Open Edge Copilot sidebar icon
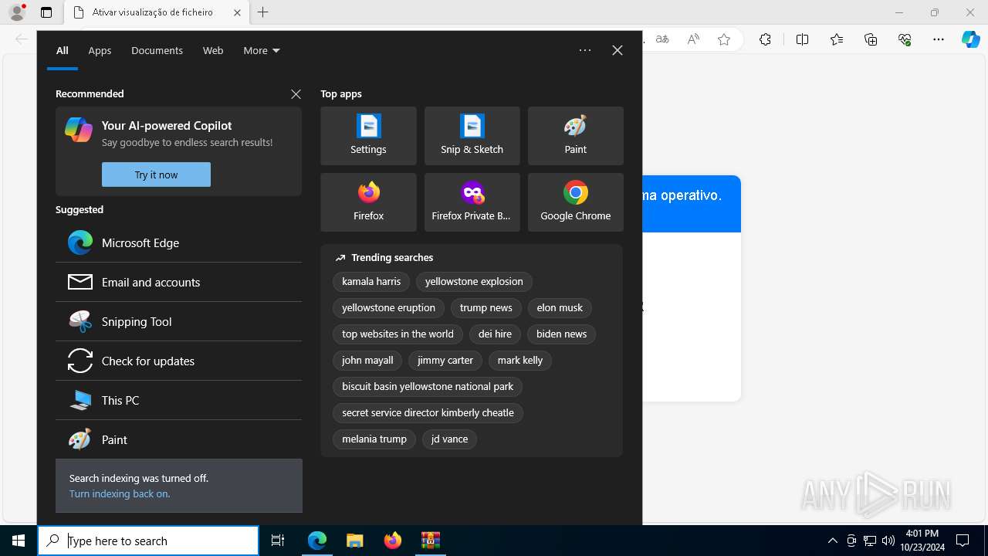 click(970, 39)
